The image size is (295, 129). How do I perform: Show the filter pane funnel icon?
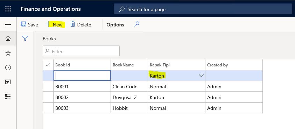25,38
